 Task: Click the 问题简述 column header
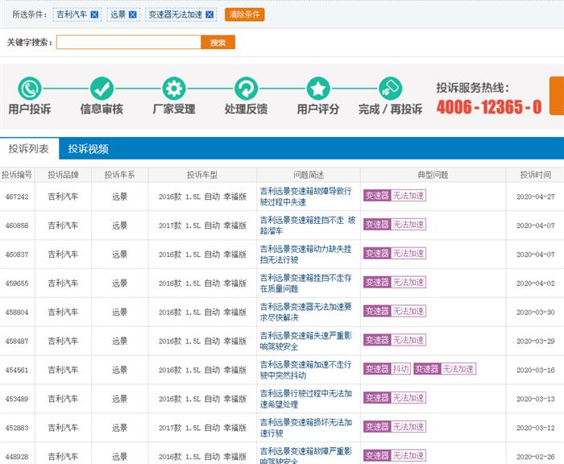click(x=309, y=175)
